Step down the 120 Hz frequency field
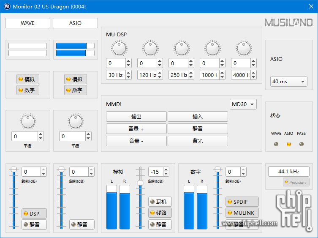 pyautogui.click(x=160, y=77)
